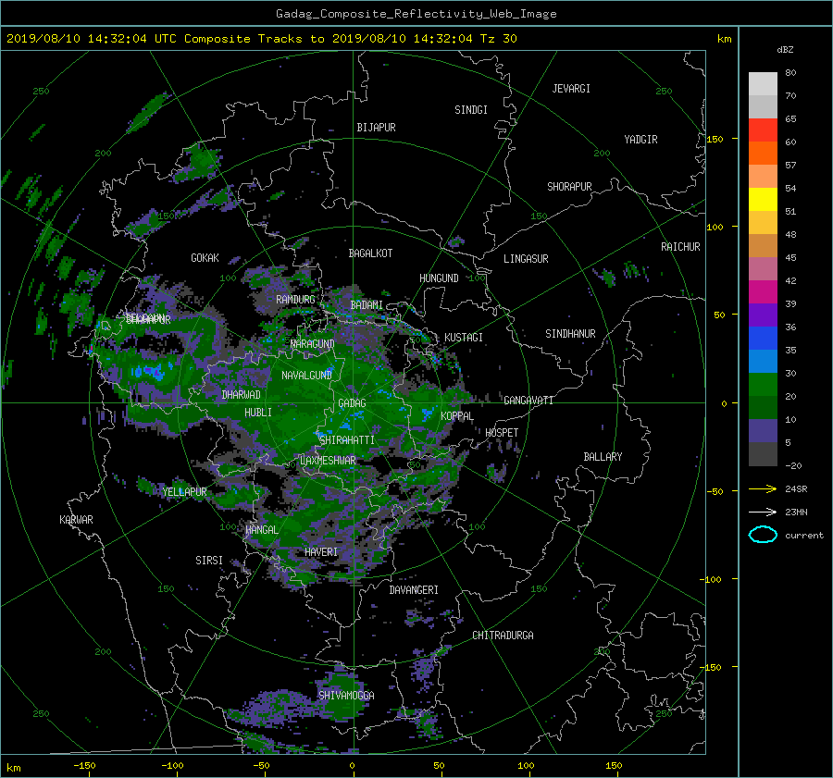Select the white 80 dBZ color swatch

[763, 84]
